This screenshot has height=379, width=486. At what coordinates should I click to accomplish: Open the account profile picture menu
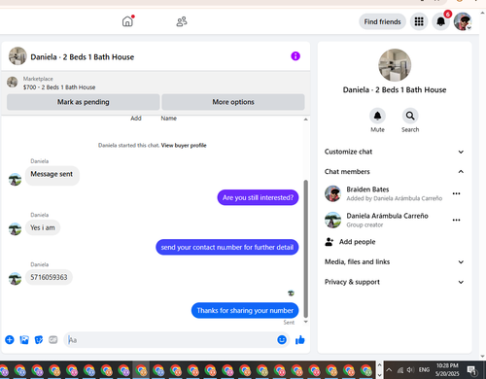coord(463,21)
